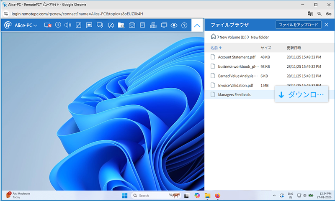Viewport: 335px width, 201px height.
Task: Click the ENG IN language indicator
Action: 290,196
